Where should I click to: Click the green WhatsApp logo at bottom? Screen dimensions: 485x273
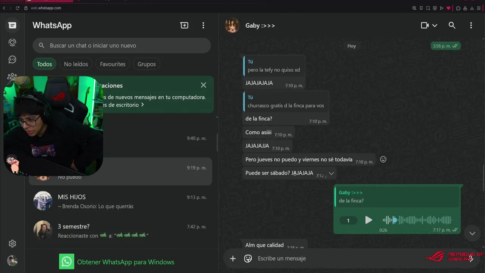pyautogui.click(x=66, y=262)
